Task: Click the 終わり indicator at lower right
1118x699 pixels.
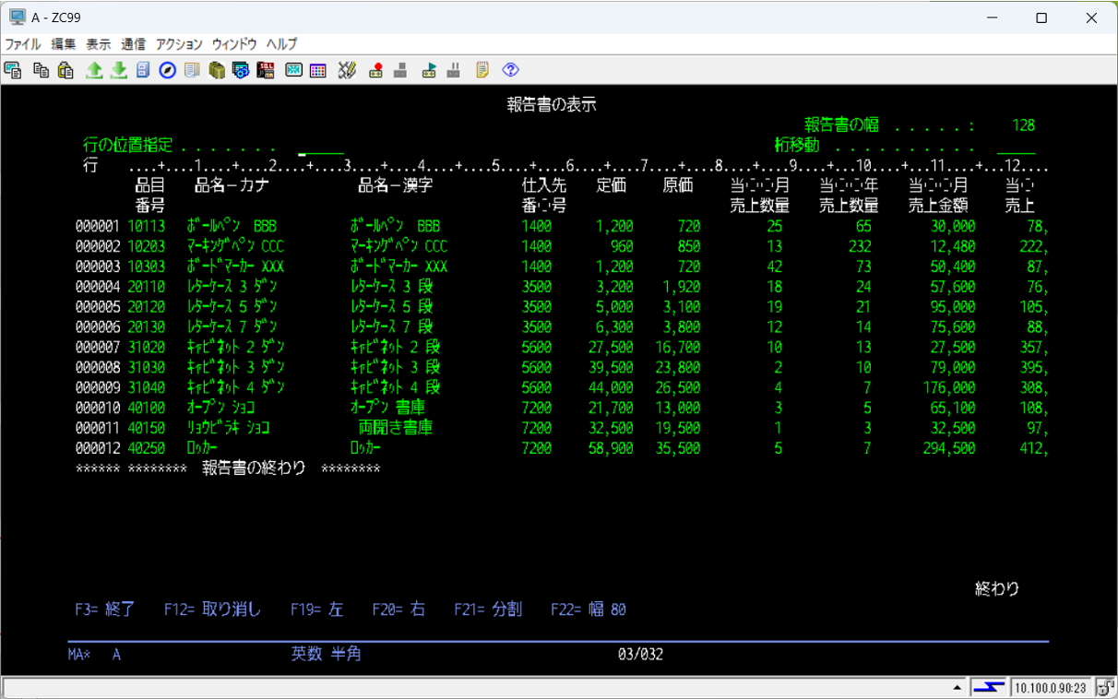Action: click(x=997, y=588)
